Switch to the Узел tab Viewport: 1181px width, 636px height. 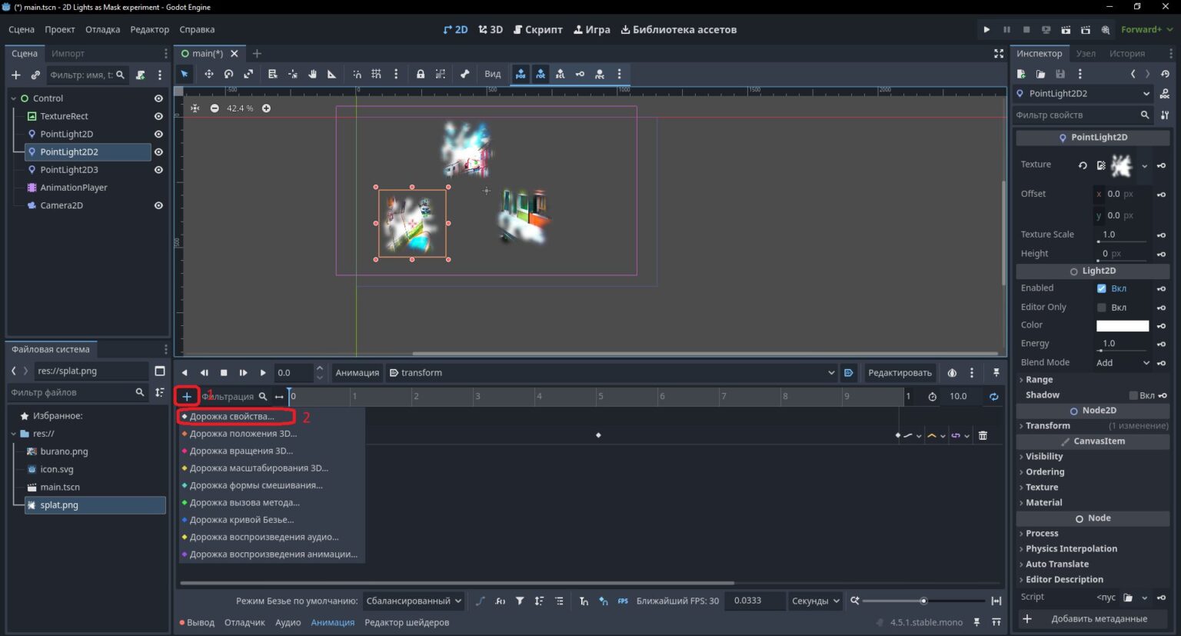[1086, 53]
